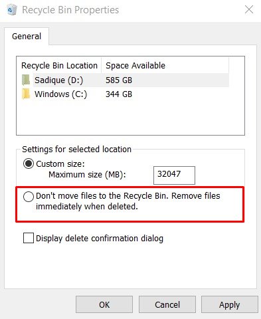Image resolution: width=261 pixels, height=319 pixels.
Task: Select the Windows (C:) location row
Action: [x=125, y=94]
